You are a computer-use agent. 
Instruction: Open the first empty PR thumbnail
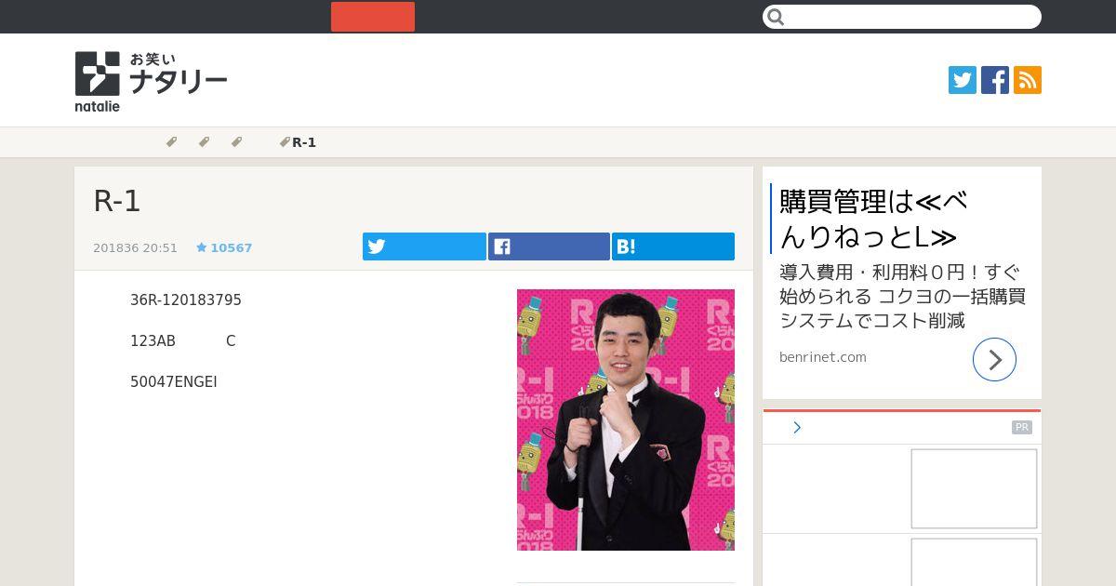coord(974,488)
